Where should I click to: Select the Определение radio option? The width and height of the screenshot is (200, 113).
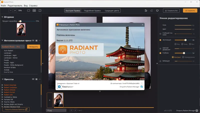point(183,57)
